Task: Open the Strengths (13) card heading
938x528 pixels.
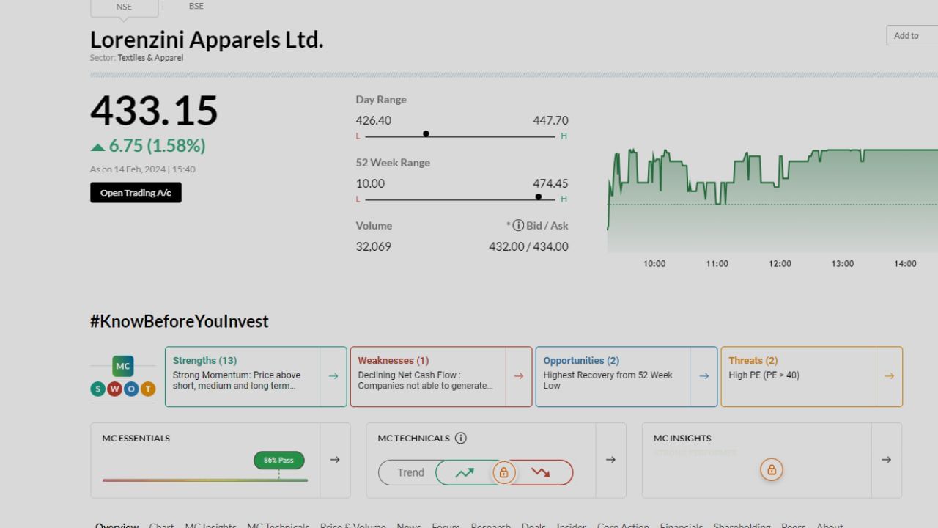Action: point(204,361)
